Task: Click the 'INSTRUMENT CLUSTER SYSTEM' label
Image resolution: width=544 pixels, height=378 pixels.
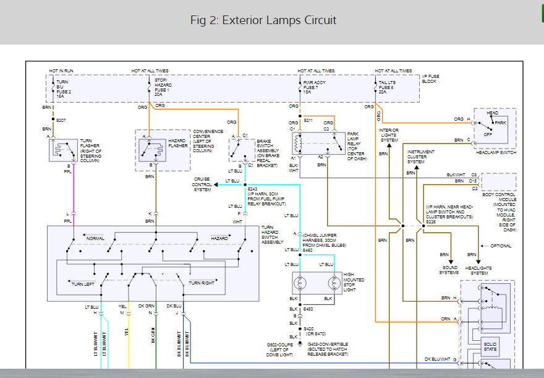Action: pos(420,157)
